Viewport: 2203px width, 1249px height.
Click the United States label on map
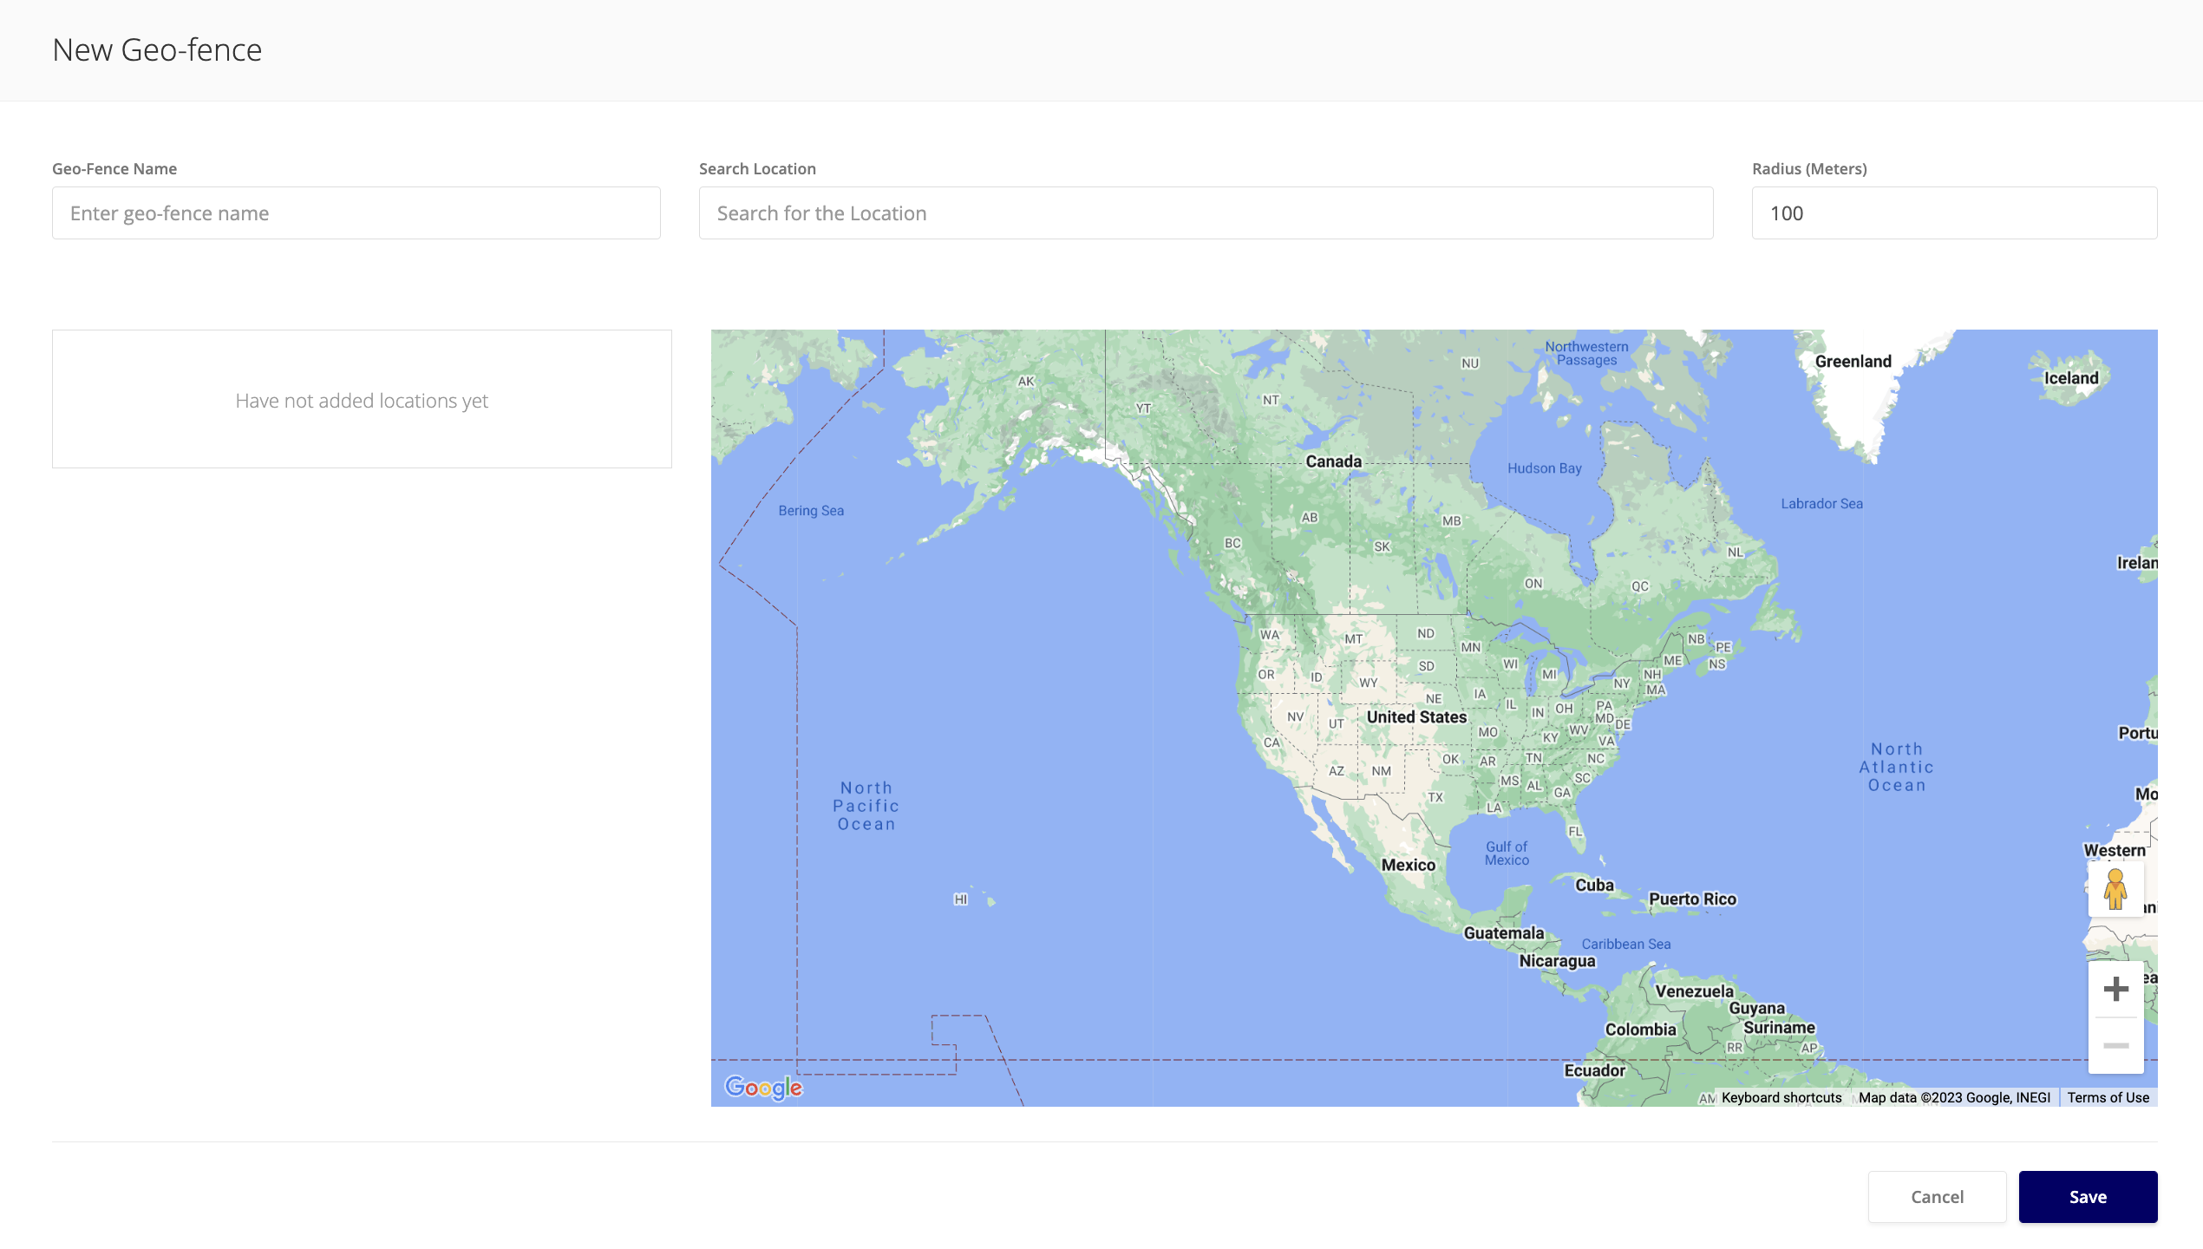[1416, 717]
